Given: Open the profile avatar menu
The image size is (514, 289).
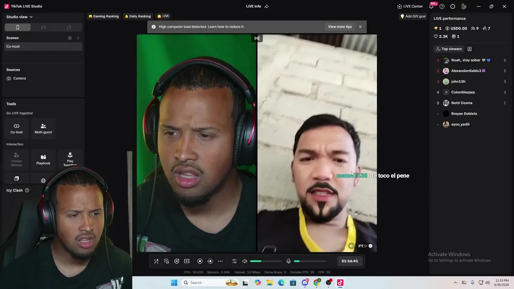Looking at the screenshot, I should [x=464, y=6].
